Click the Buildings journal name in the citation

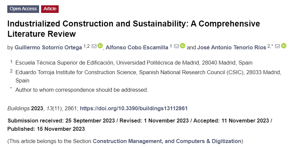(x=19, y=108)
